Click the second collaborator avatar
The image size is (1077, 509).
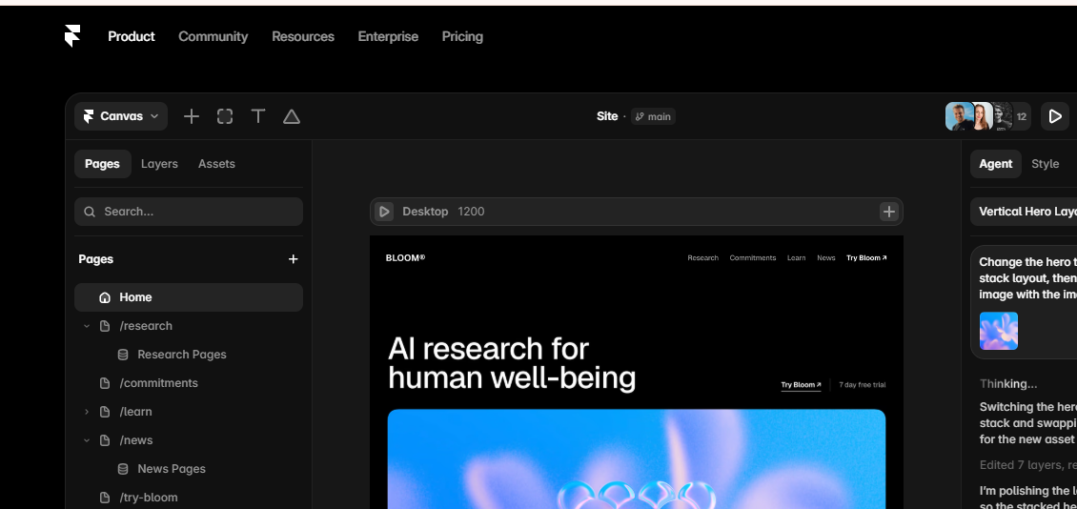point(982,117)
